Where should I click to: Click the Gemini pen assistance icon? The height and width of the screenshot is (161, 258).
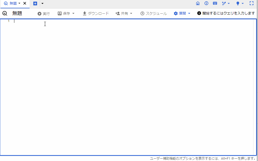224,3
